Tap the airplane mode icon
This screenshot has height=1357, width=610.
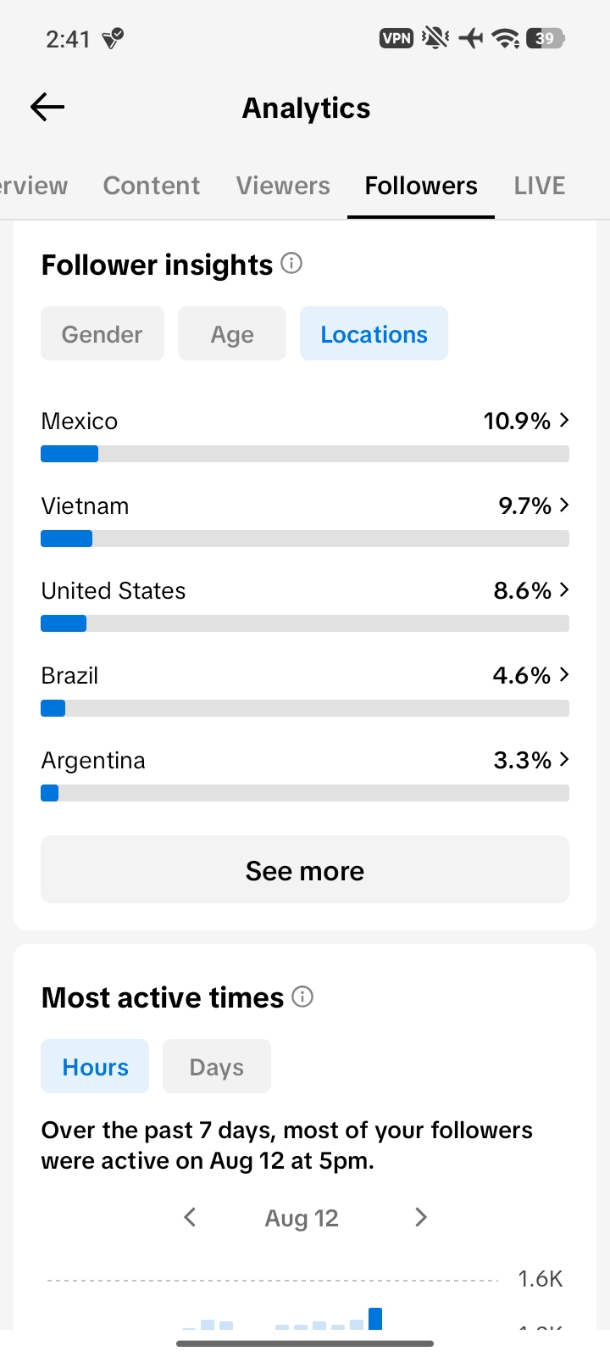point(471,38)
